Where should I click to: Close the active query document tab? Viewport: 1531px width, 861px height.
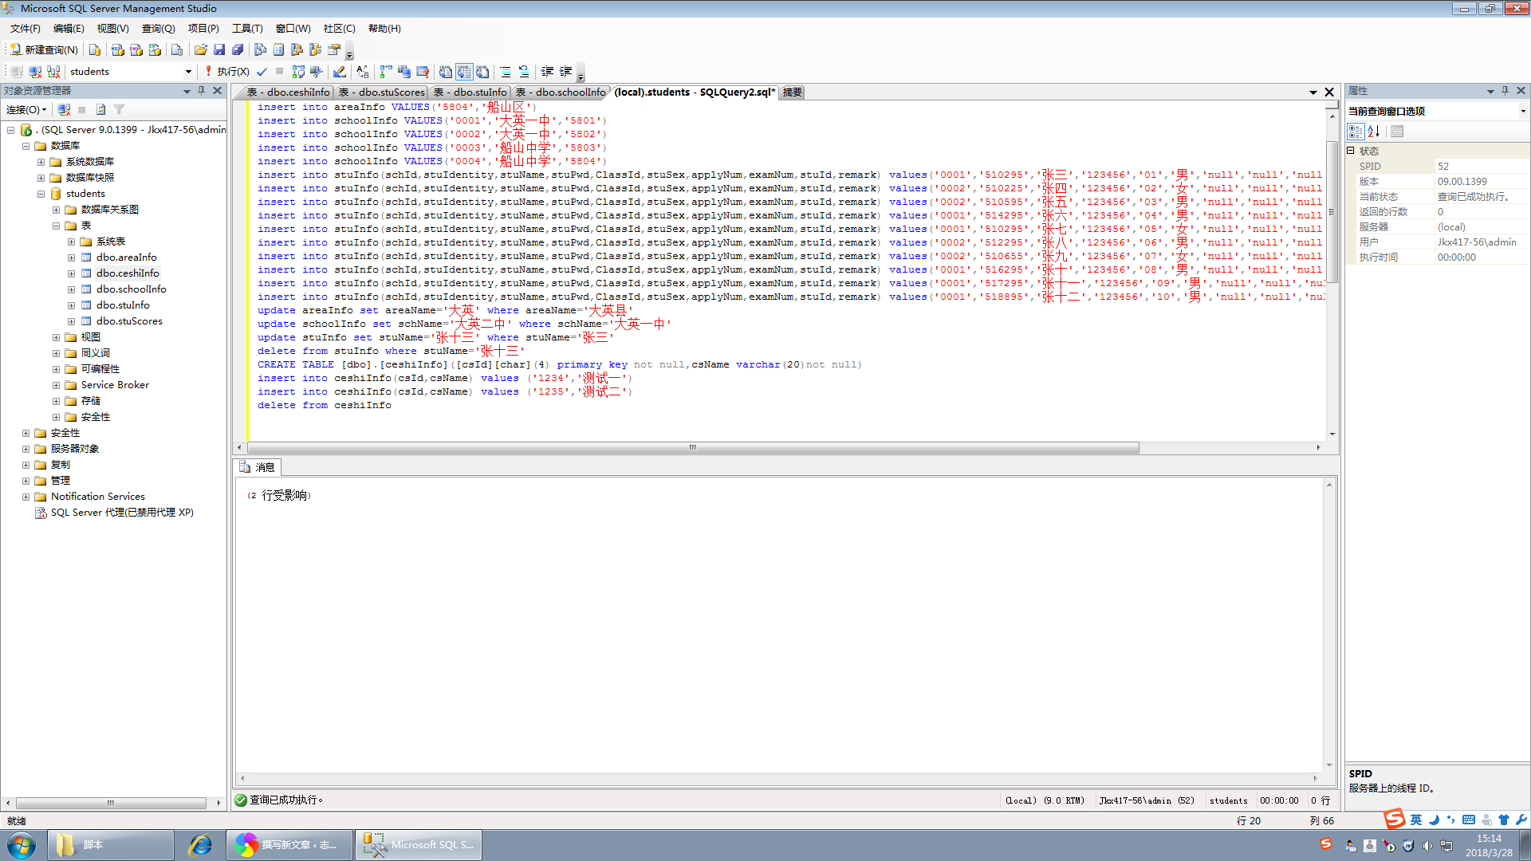click(1329, 92)
